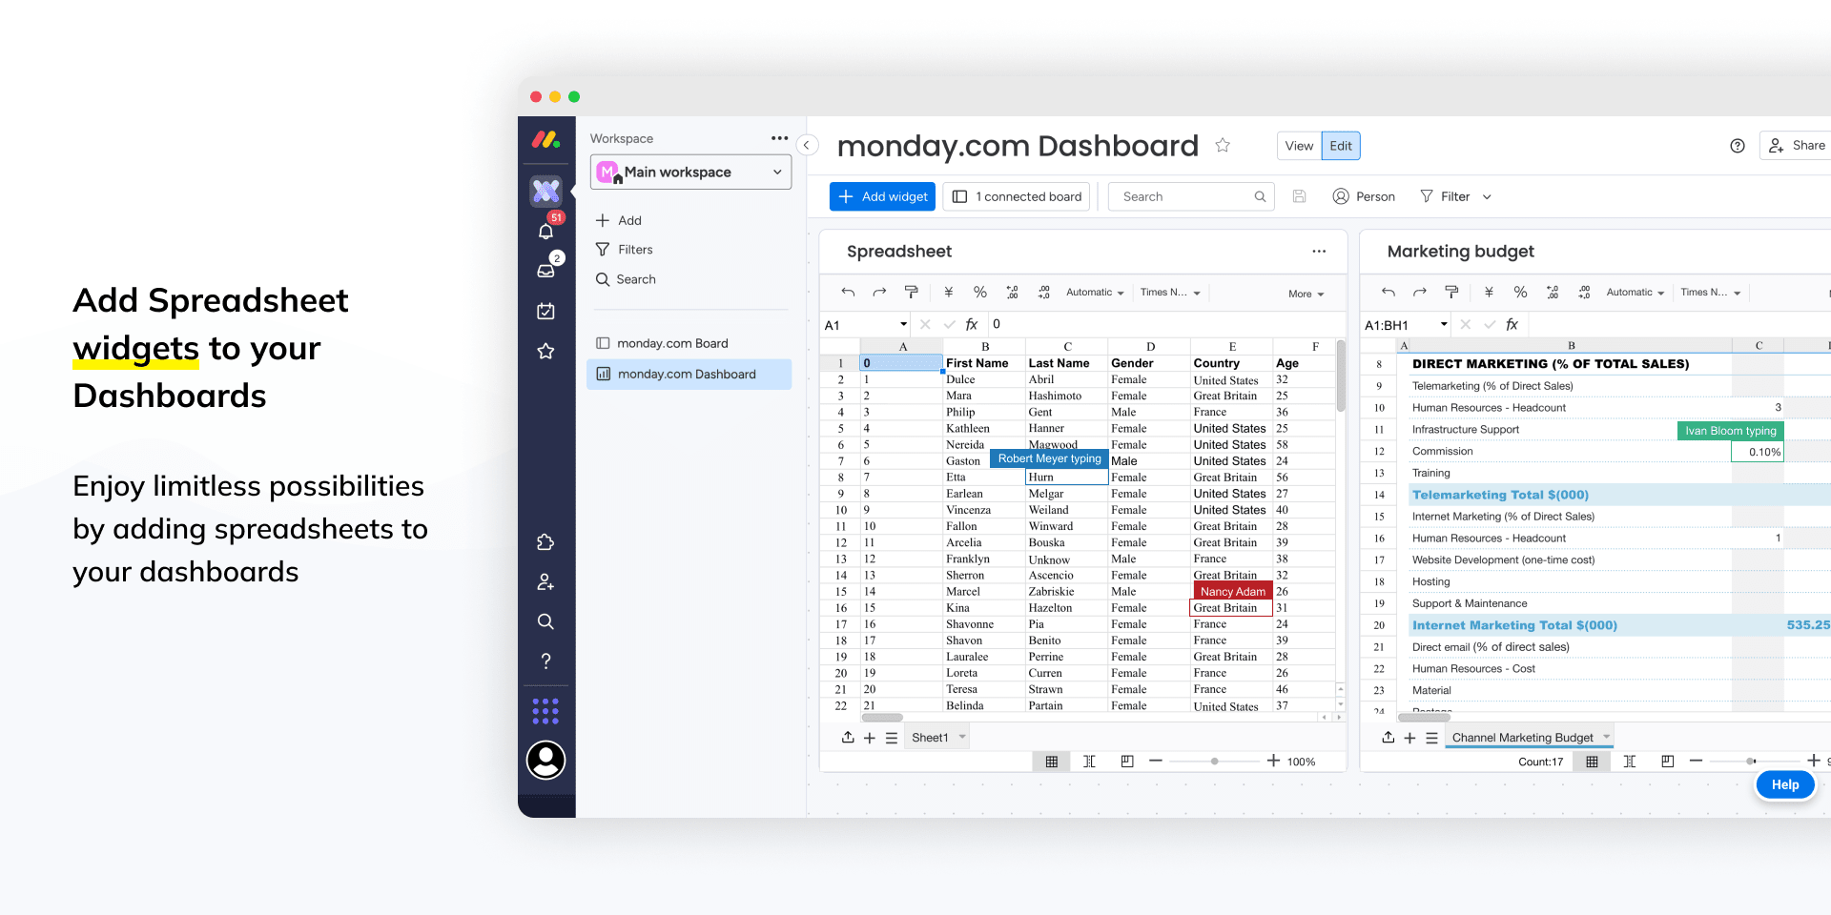Open the all sheets list in Spreadsheet widget
The width and height of the screenshot is (1831, 915).
(892, 738)
